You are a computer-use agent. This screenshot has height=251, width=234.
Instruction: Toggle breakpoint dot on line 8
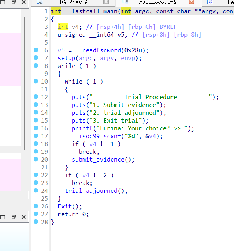[x=36, y=66]
